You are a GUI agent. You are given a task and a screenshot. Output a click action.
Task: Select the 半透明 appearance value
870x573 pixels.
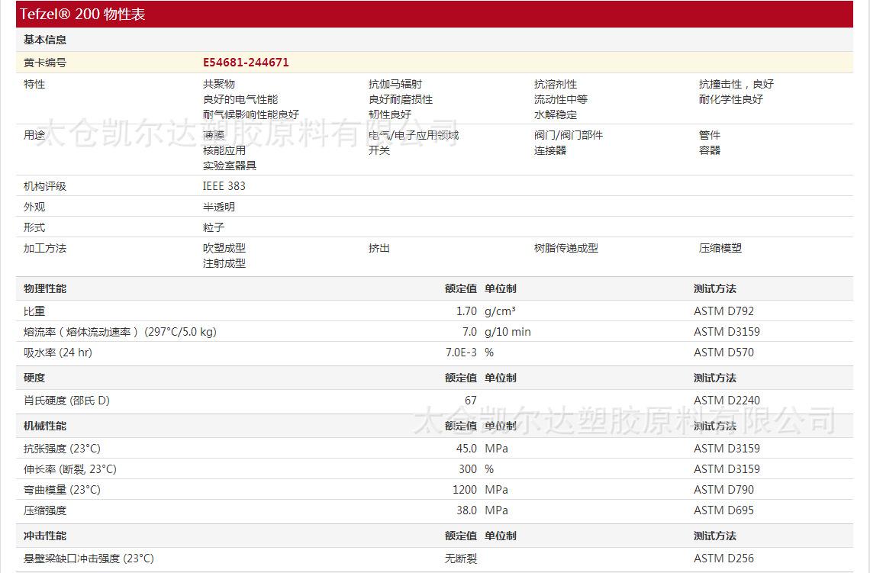218,207
